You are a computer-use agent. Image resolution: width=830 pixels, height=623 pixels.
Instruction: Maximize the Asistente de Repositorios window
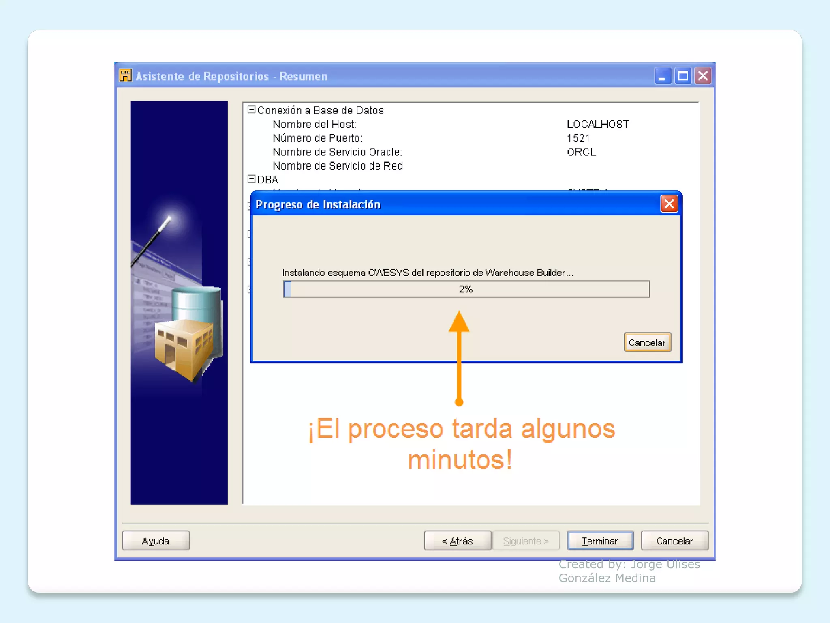[x=683, y=76]
